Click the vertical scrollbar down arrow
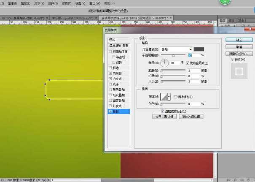Screen dimensions: 255x182 [215, 176]
